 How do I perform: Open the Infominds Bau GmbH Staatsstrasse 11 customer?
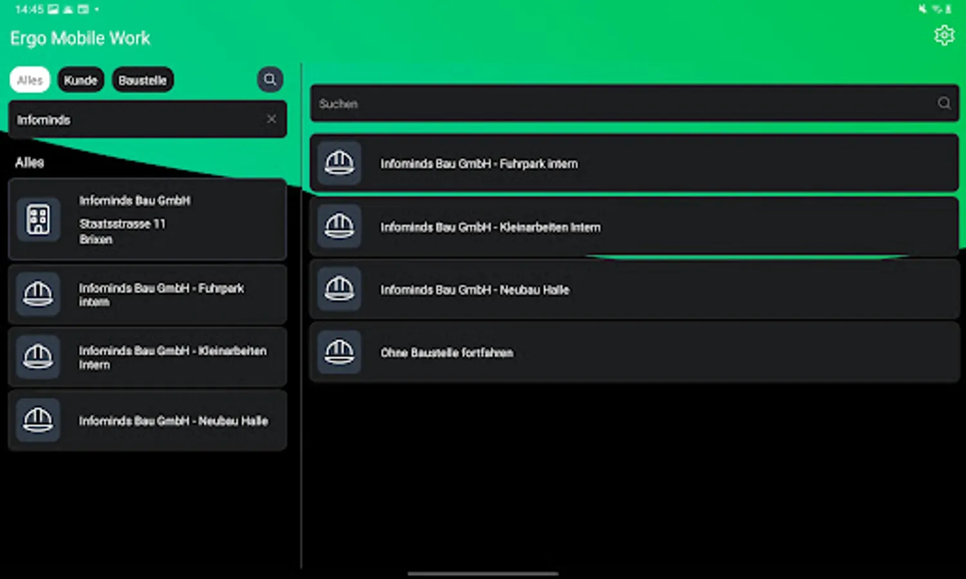tap(147, 219)
